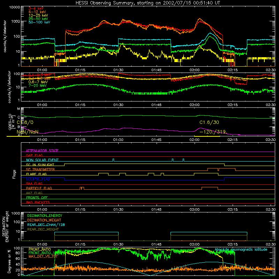Select the REAR_DEC_WEIGHT legend label

click(43, 229)
